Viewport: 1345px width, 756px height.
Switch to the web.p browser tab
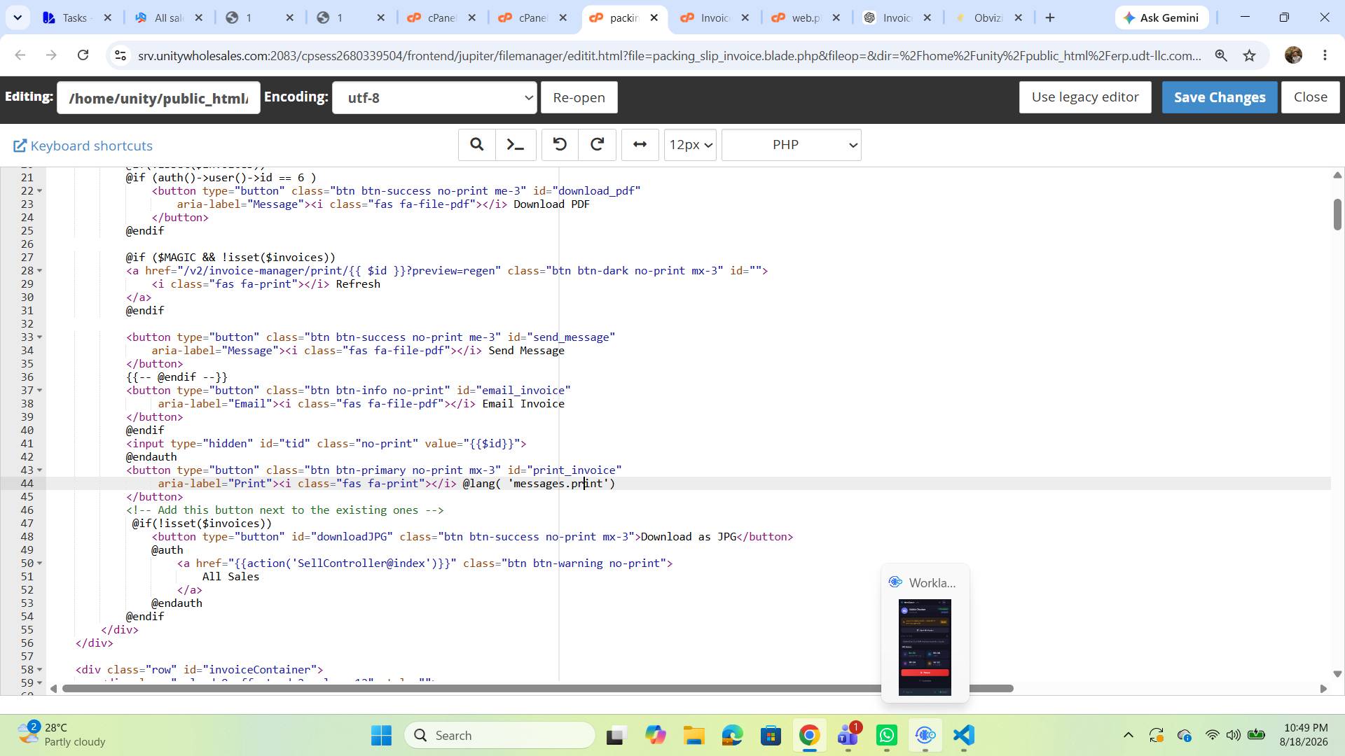click(806, 18)
